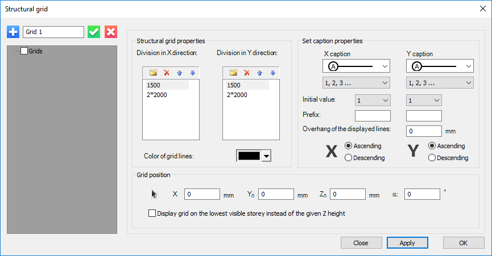Click the Close button
Image resolution: width=492 pixels, height=256 pixels.
point(361,243)
